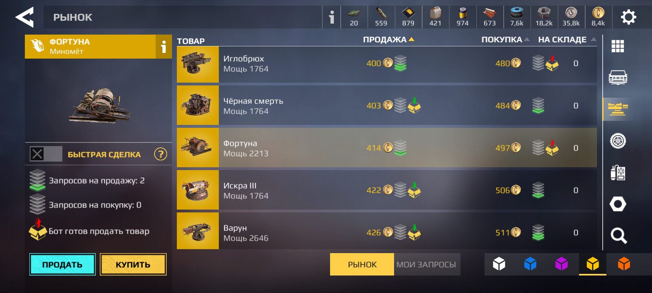Viewport: 652px width, 293px height.
Task: Click the Продать button
Action: coord(62,265)
